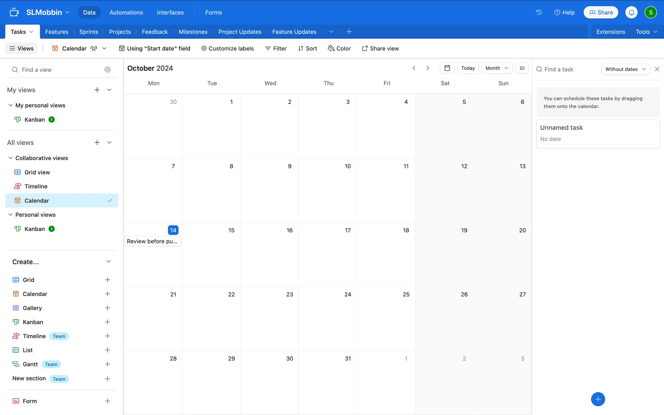The image size is (664, 415).
Task: Toggle the Views sidebar button
Action: pyautogui.click(x=21, y=48)
